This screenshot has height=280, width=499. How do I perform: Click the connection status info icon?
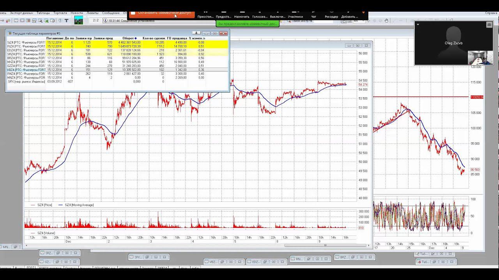click(105, 21)
